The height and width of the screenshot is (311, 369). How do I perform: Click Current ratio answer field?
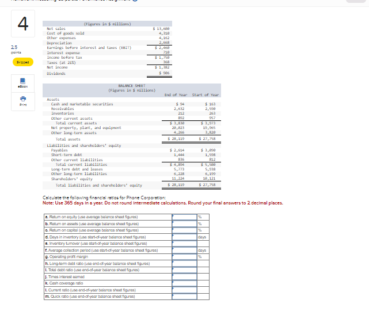(184, 290)
